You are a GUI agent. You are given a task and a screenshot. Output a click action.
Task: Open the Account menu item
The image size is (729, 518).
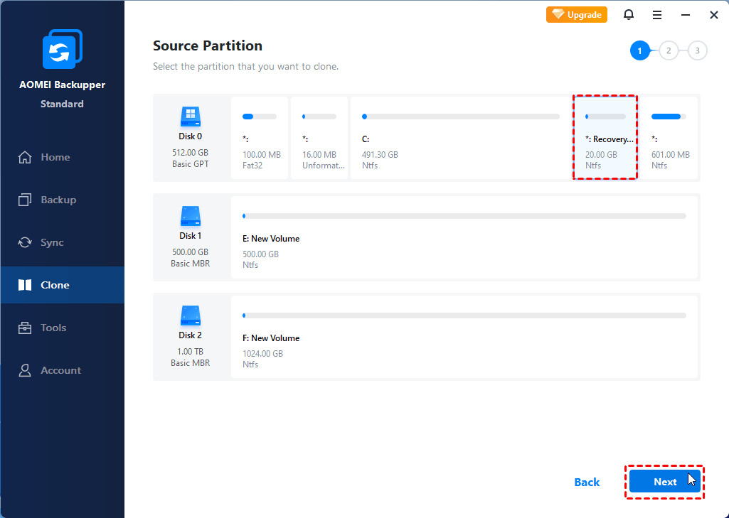[x=63, y=370]
